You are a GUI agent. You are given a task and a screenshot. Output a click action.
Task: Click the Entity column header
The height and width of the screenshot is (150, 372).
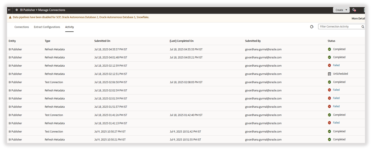[12, 41]
